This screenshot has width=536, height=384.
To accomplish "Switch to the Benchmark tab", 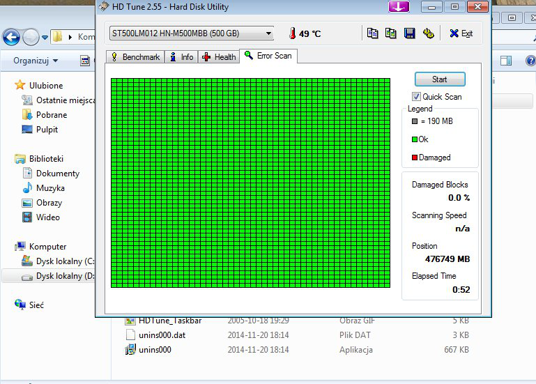I will 136,56.
